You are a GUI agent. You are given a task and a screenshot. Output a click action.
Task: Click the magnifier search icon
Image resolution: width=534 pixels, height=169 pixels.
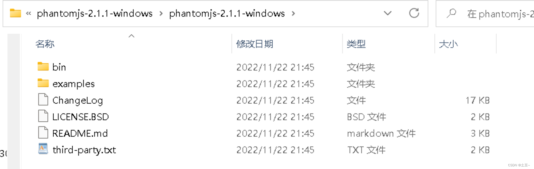point(451,13)
